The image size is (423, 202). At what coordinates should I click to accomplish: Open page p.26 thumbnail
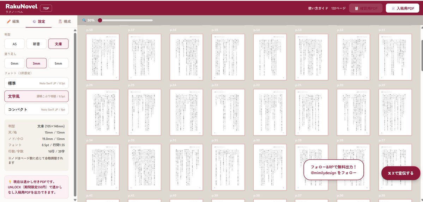[103, 112]
